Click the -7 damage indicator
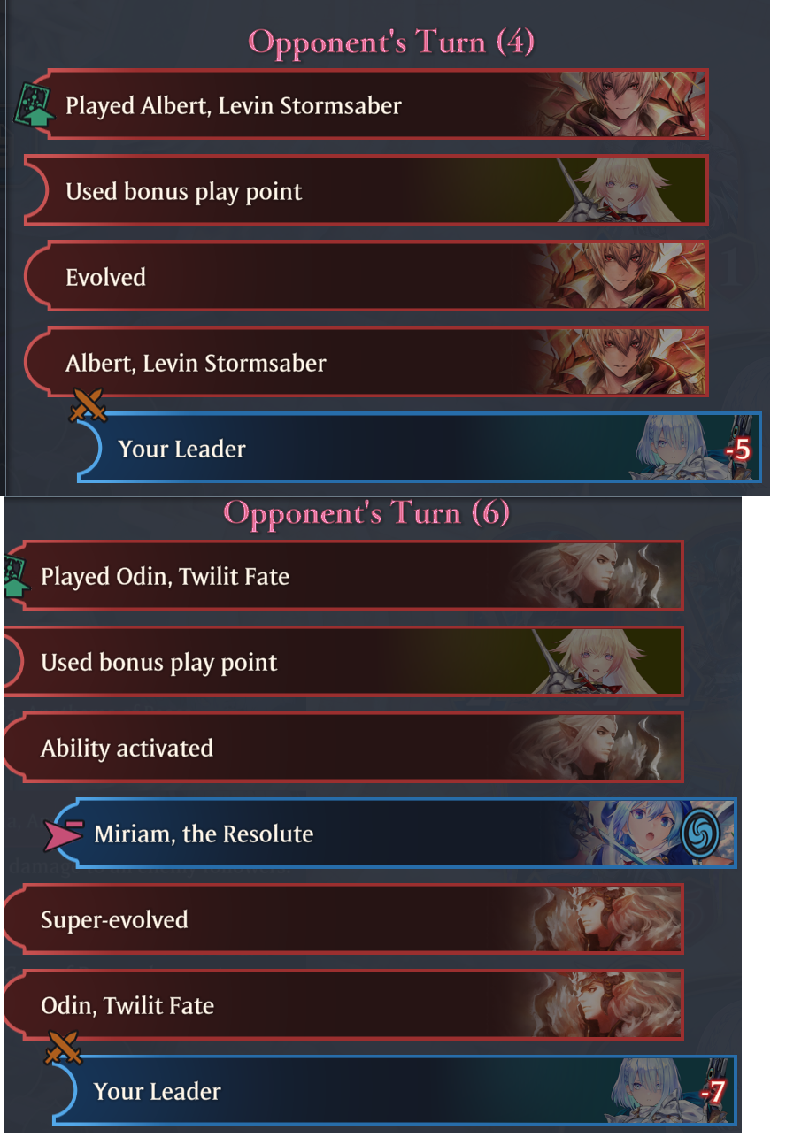The image size is (786, 1145). (713, 1093)
